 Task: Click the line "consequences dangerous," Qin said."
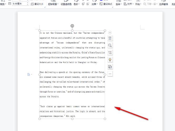[x=57, y=116]
